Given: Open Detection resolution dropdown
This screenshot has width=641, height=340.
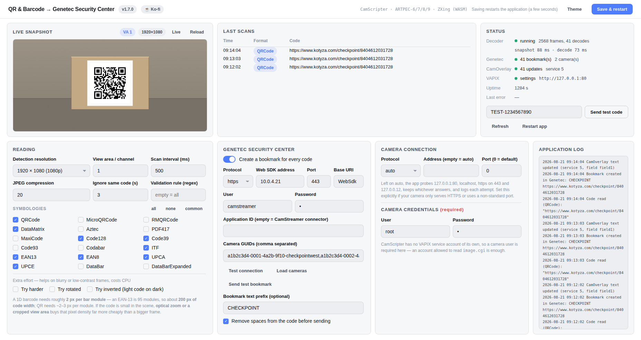Looking at the screenshot, I should pyautogui.click(x=51, y=171).
